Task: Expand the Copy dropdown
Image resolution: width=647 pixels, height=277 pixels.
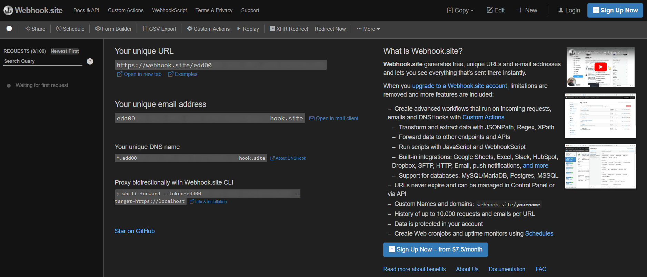Action: pos(460,10)
